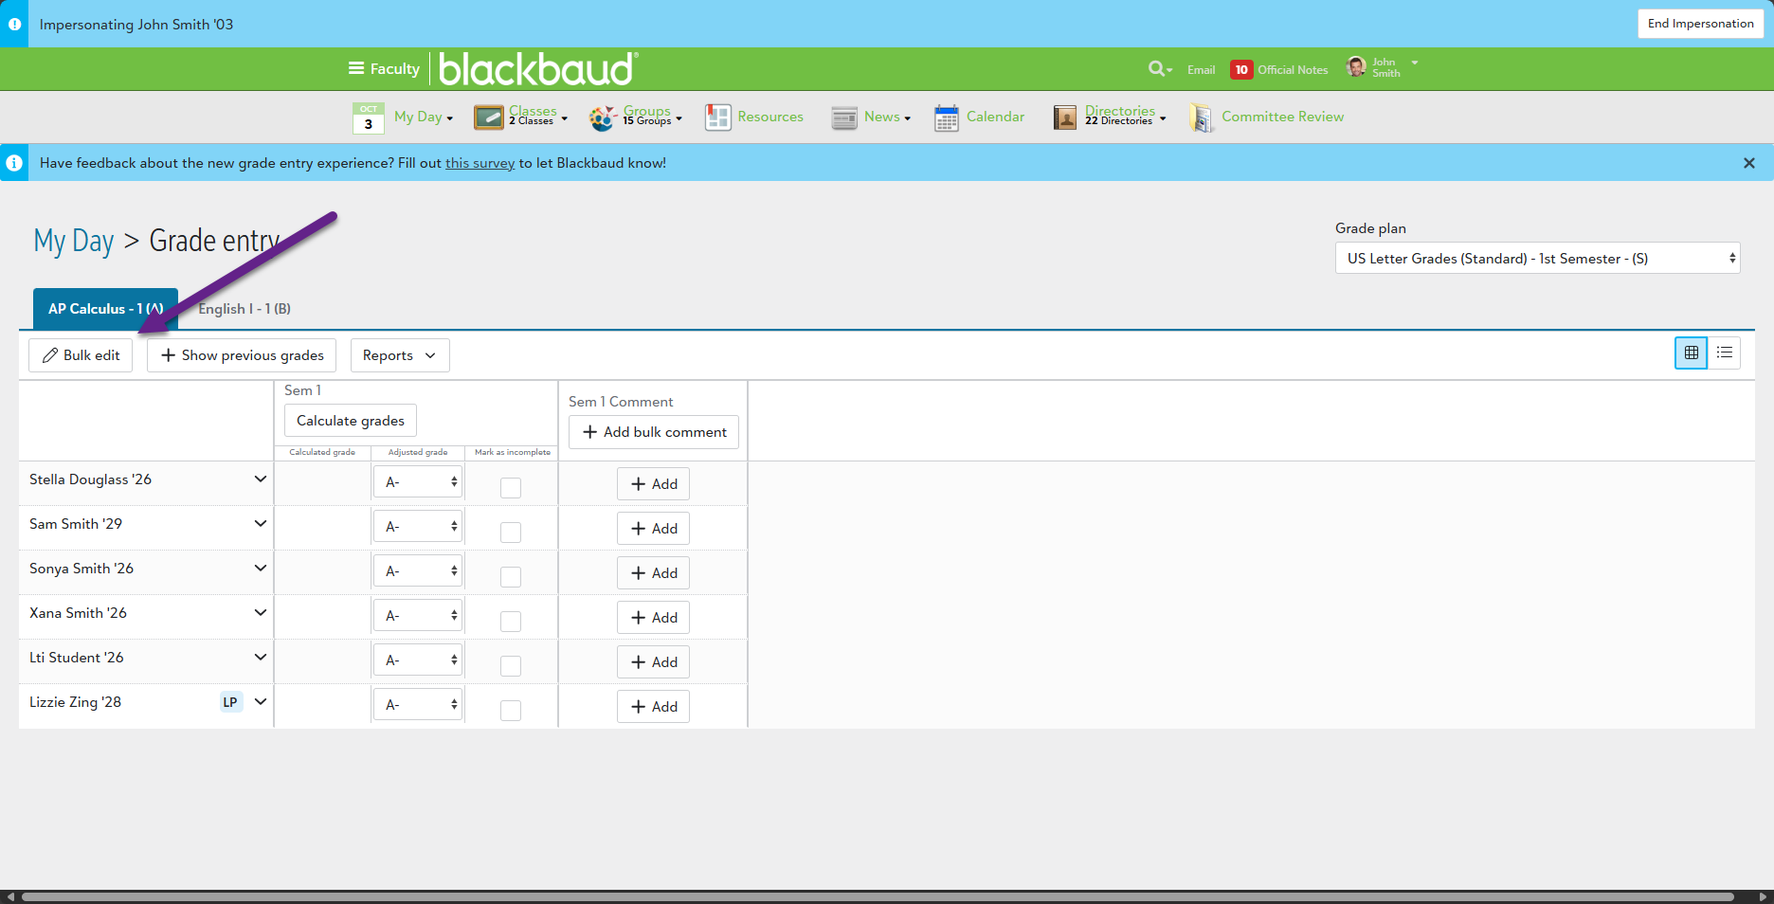Click the Calendar icon
The width and height of the screenshot is (1774, 904).
947,118
